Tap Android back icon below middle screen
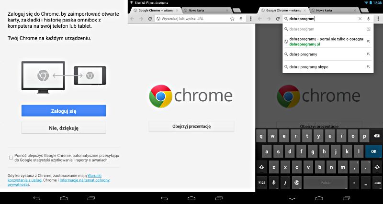 tap(164, 198)
